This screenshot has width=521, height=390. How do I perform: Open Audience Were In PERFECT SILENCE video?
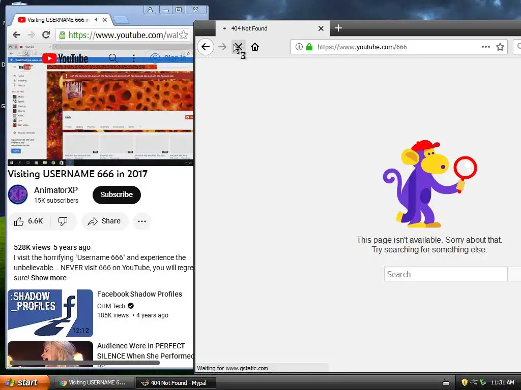coord(145,351)
